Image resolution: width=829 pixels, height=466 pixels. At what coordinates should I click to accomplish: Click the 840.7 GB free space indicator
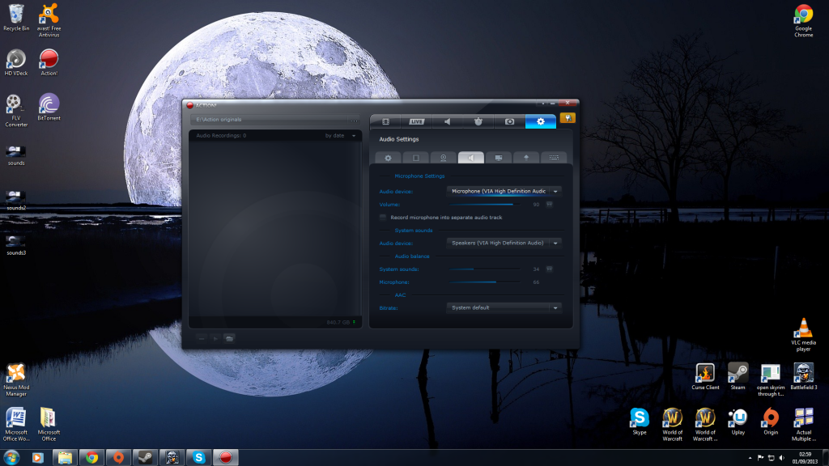tap(341, 322)
